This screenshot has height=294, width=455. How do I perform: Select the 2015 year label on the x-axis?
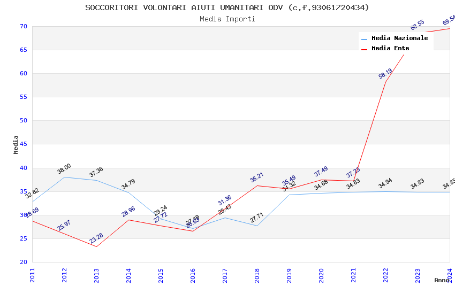tap(161, 275)
